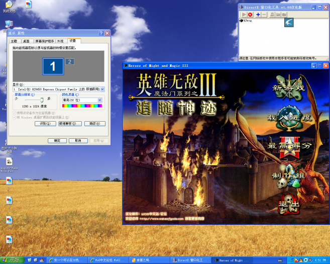
Task: Click the last toolbar icon in DirectX tool
Action: point(284,15)
